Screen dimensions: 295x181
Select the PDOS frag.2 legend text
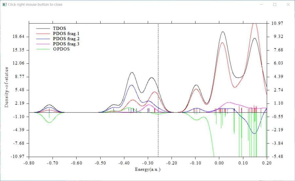pos(66,39)
